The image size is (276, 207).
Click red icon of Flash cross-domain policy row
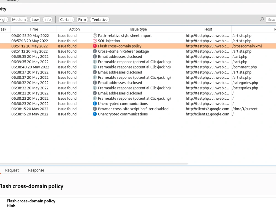tap(95, 46)
